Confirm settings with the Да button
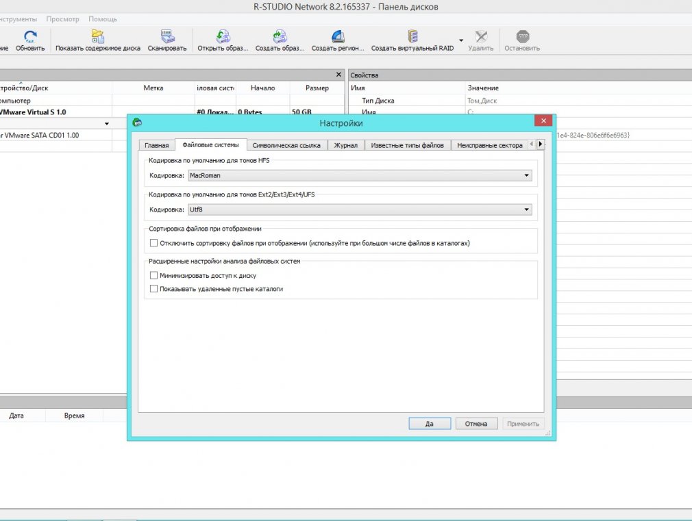Viewport: 692px width, 521px height. point(430,424)
